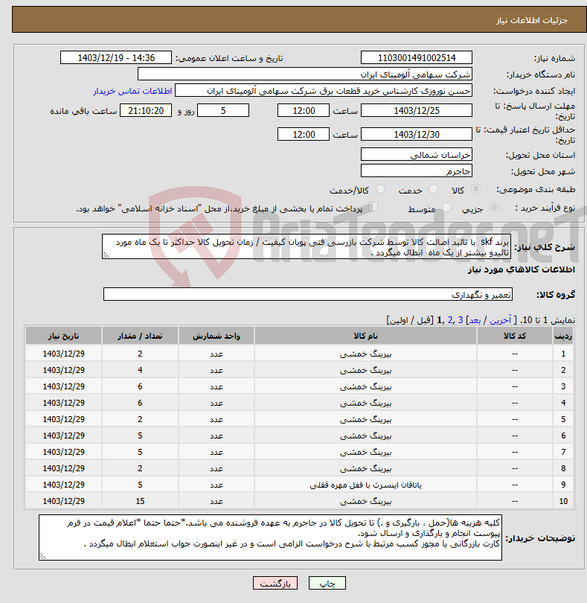Select the خدمت radio button
This screenshot has height=603, width=587.
433,189
